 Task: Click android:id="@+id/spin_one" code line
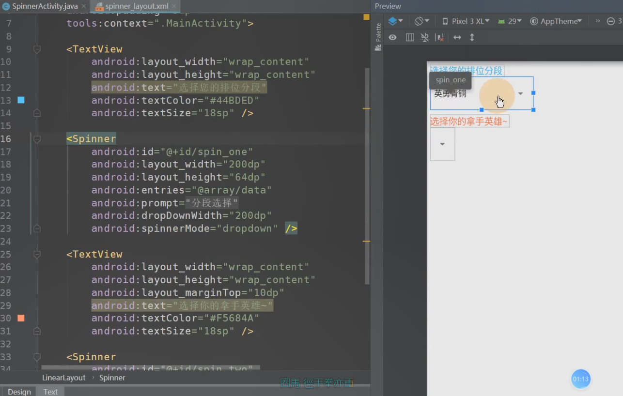point(172,152)
